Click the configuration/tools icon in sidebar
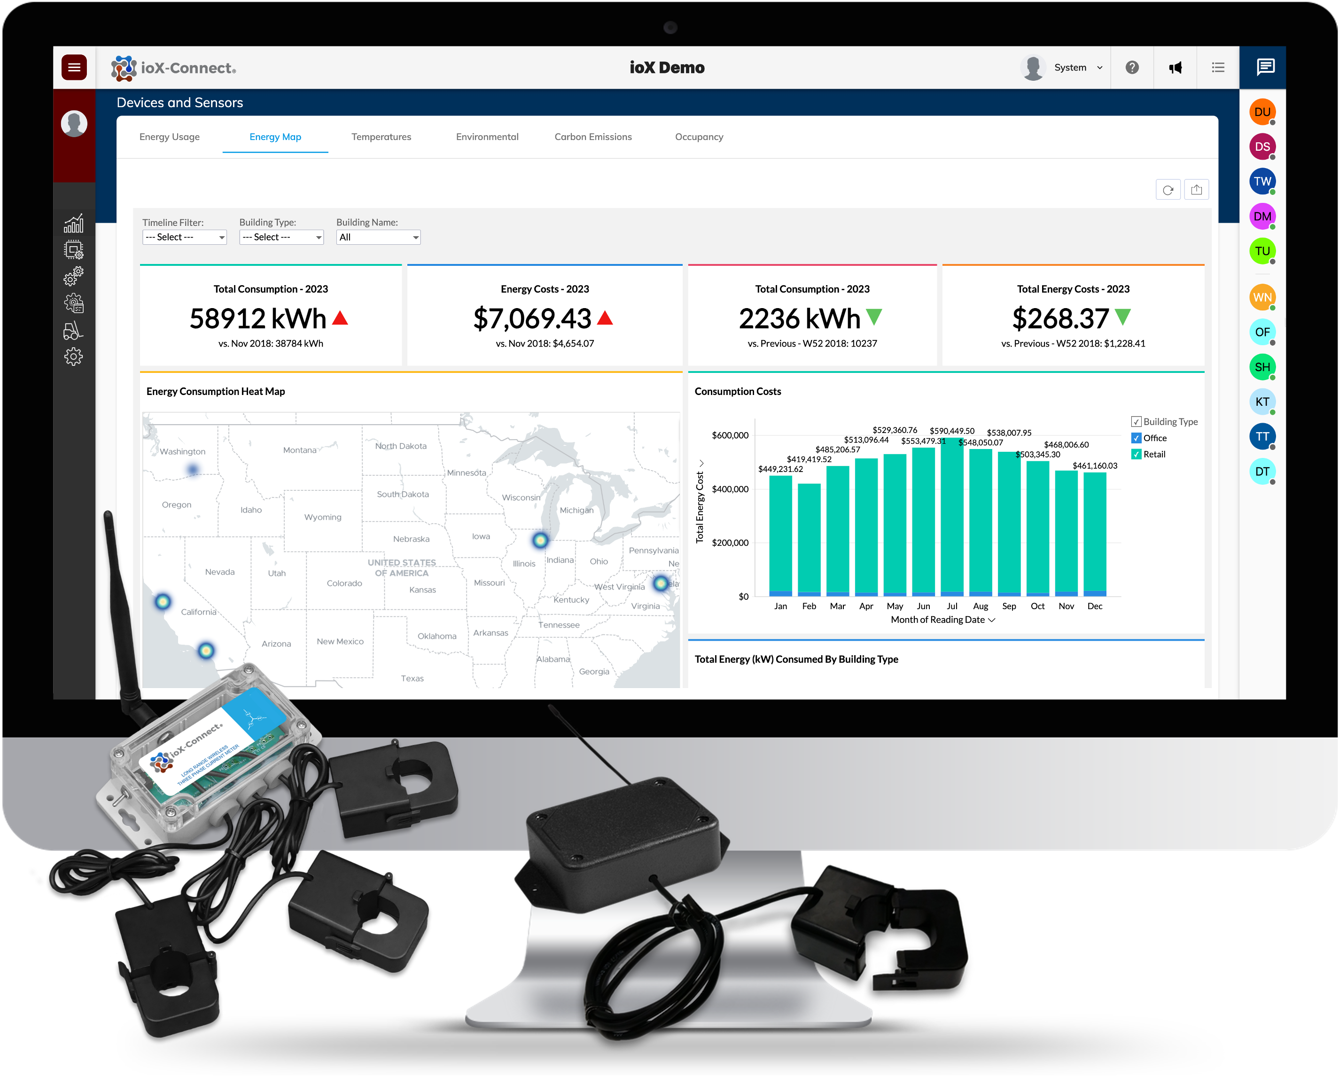Screen dimensions: 1339x1076 (76, 358)
